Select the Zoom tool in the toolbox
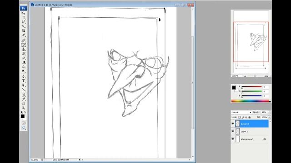291x163 pixels. [x=23, y=108]
